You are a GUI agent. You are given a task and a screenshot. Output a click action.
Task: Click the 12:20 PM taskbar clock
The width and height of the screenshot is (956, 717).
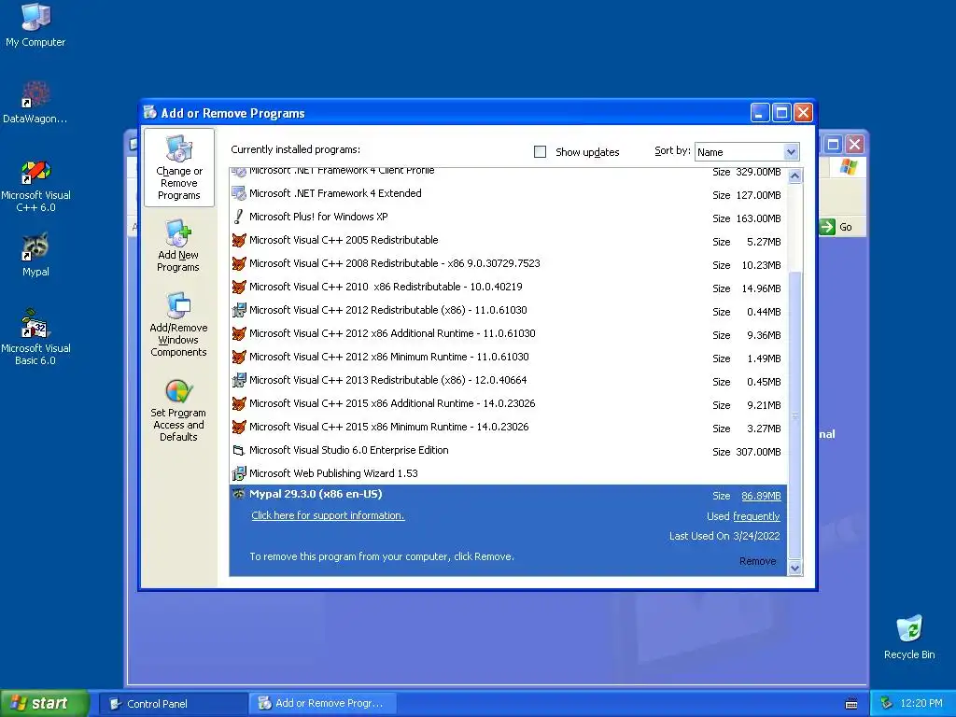click(x=921, y=704)
